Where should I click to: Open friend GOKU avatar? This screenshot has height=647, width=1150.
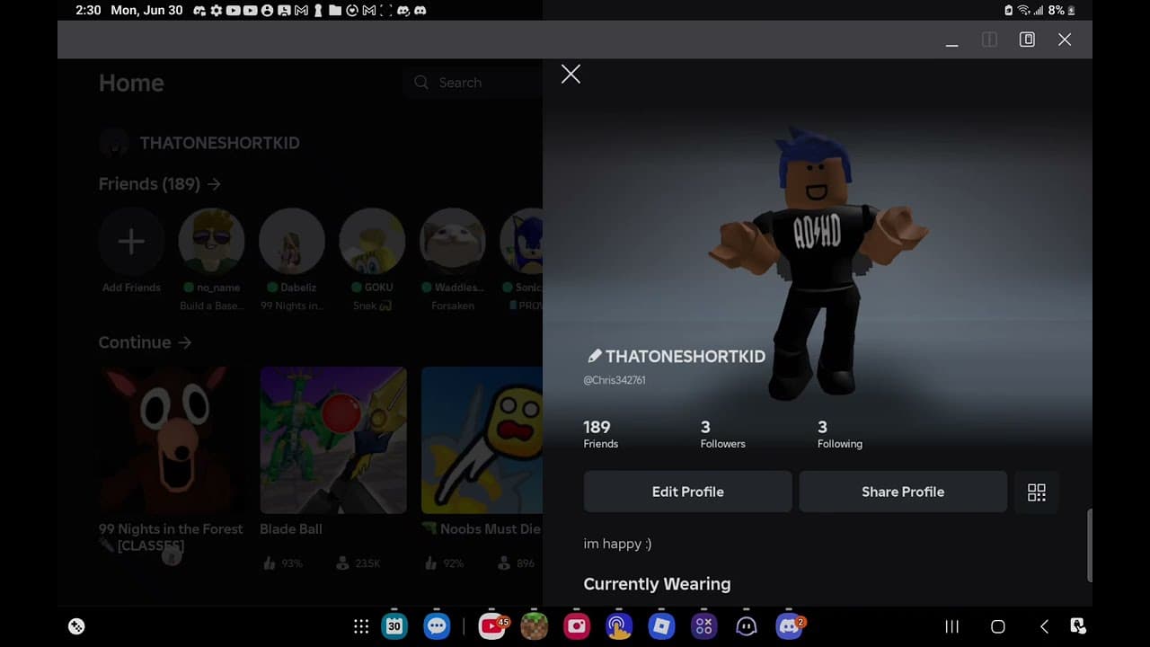pyautogui.click(x=372, y=242)
